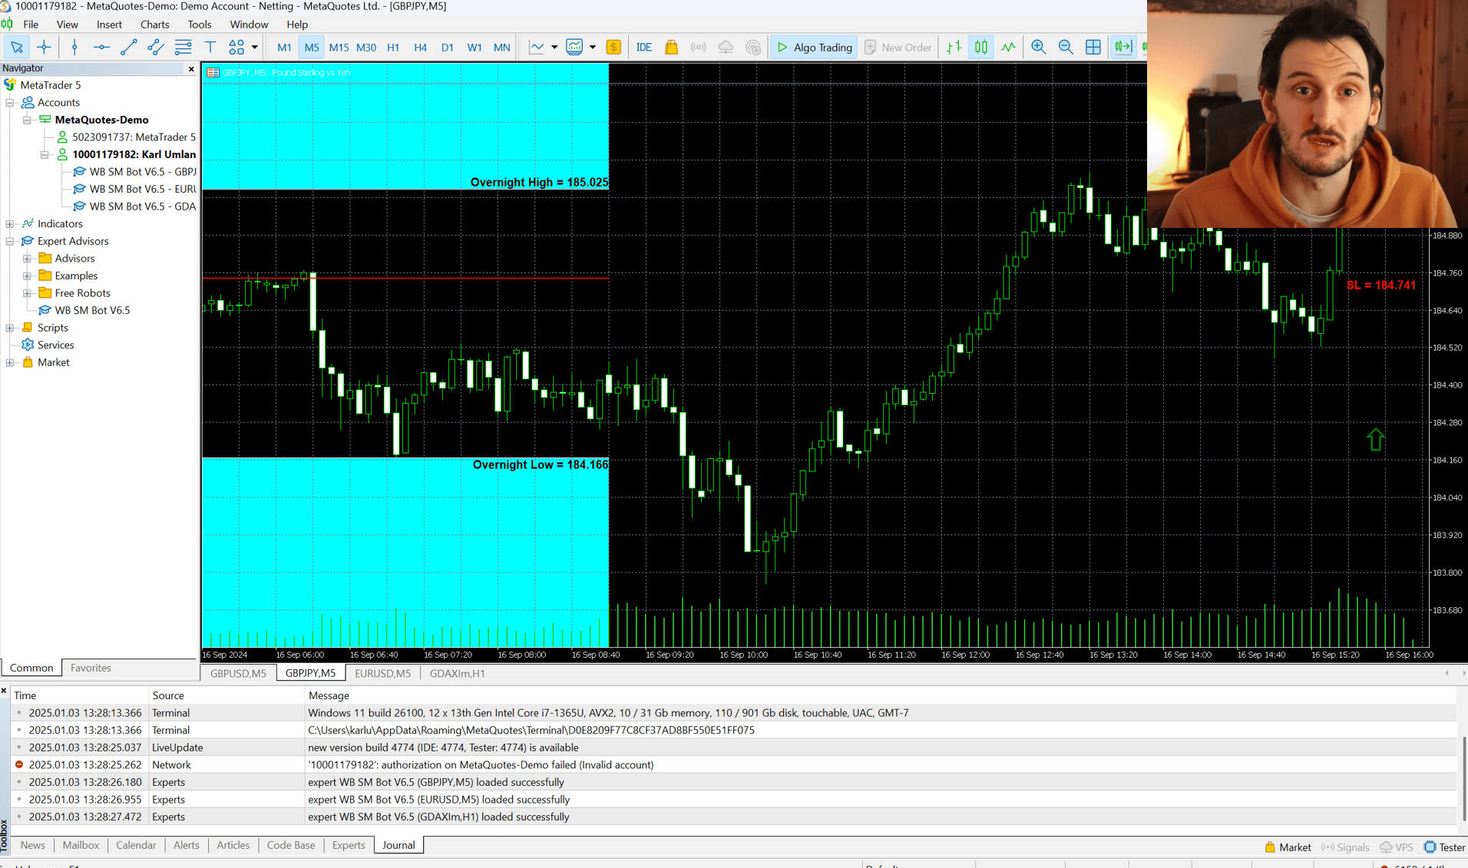Expand the Indicators tree node
The width and height of the screenshot is (1468, 868).
10,224
